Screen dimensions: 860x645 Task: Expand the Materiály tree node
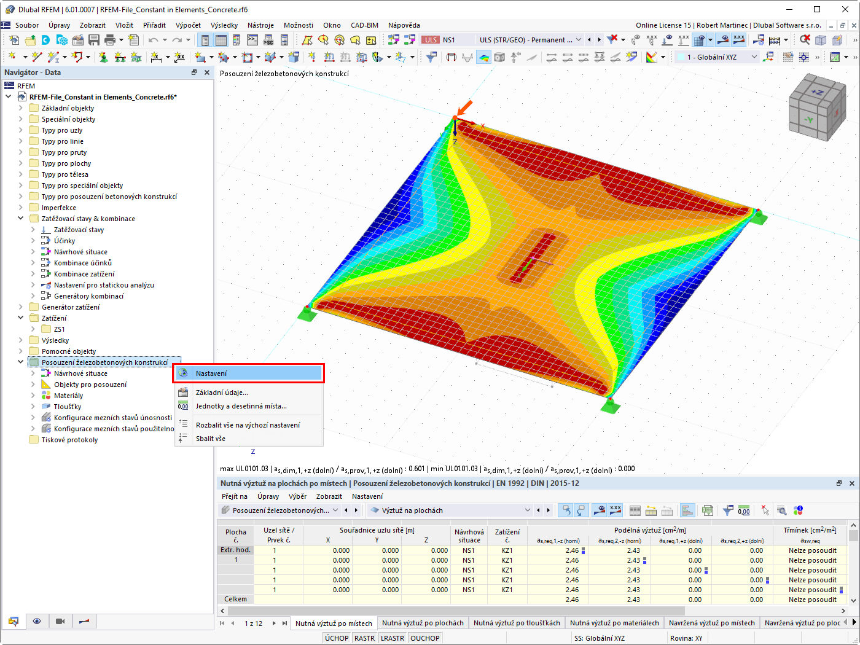tap(33, 396)
